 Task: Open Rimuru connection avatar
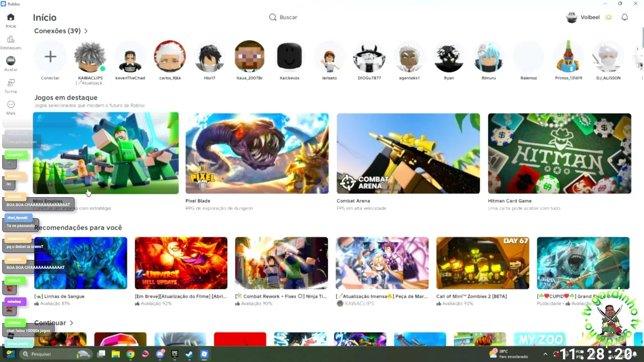[x=489, y=56]
